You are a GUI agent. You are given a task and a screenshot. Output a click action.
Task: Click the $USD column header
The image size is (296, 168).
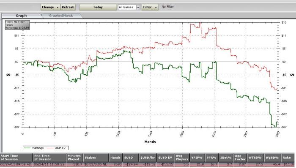131,157
